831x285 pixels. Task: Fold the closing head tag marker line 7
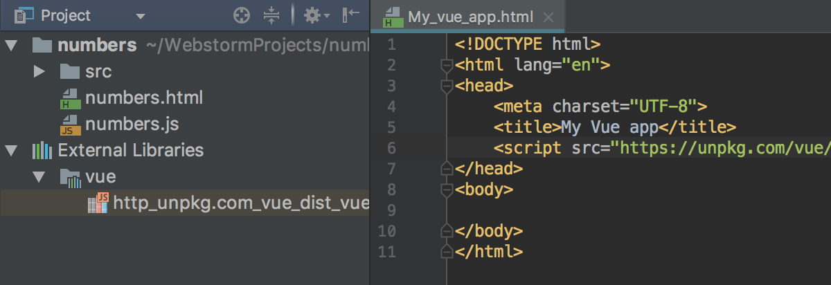click(x=447, y=168)
